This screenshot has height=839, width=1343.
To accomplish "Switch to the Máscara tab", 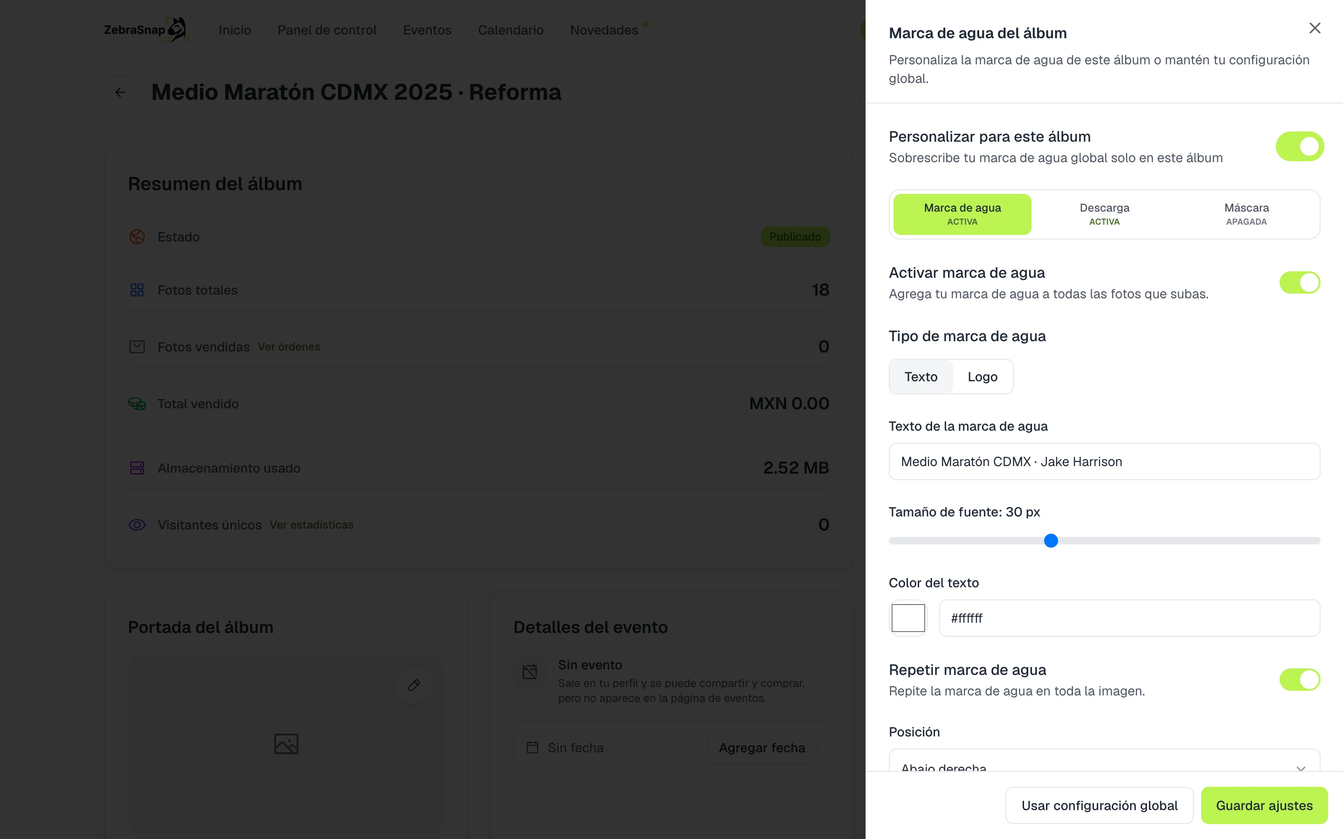I will coord(1246,214).
